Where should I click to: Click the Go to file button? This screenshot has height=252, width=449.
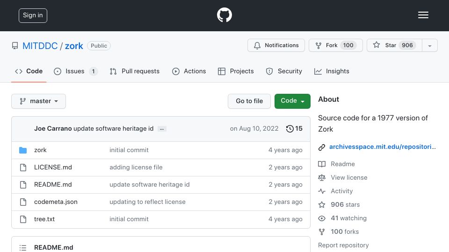click(249, 101)
